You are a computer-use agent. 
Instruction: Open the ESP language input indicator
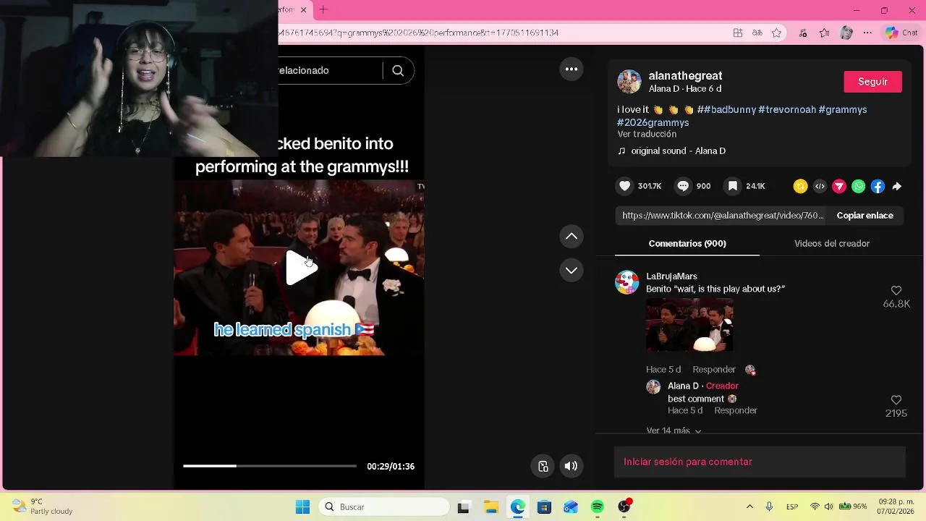tap(792, 507)
